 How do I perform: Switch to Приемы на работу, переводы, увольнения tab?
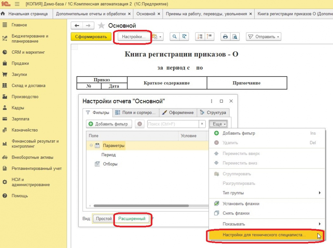click(x=206, y=14)
